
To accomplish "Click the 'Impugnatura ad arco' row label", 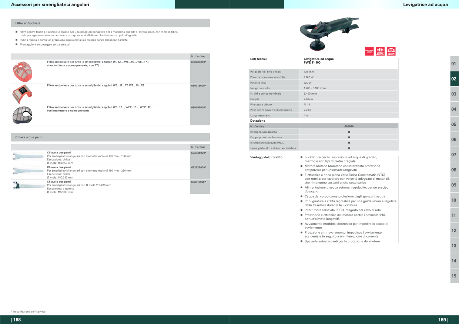I will [264, 132].
